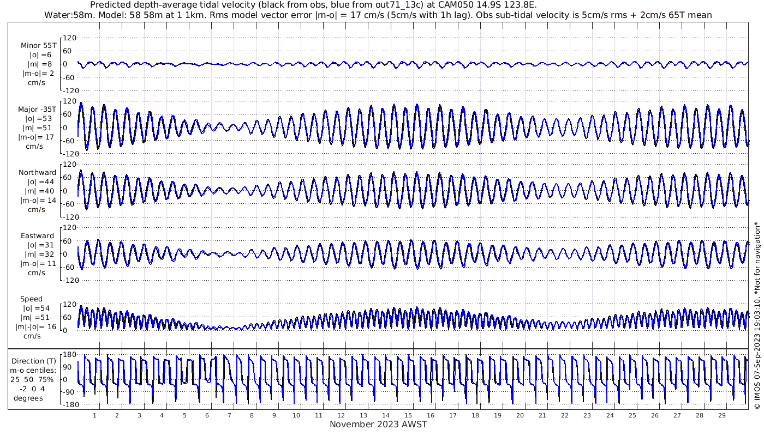Click the '|o| =53' value in Major panel
Screen dimensions: 764x436
tap(38, 119)
